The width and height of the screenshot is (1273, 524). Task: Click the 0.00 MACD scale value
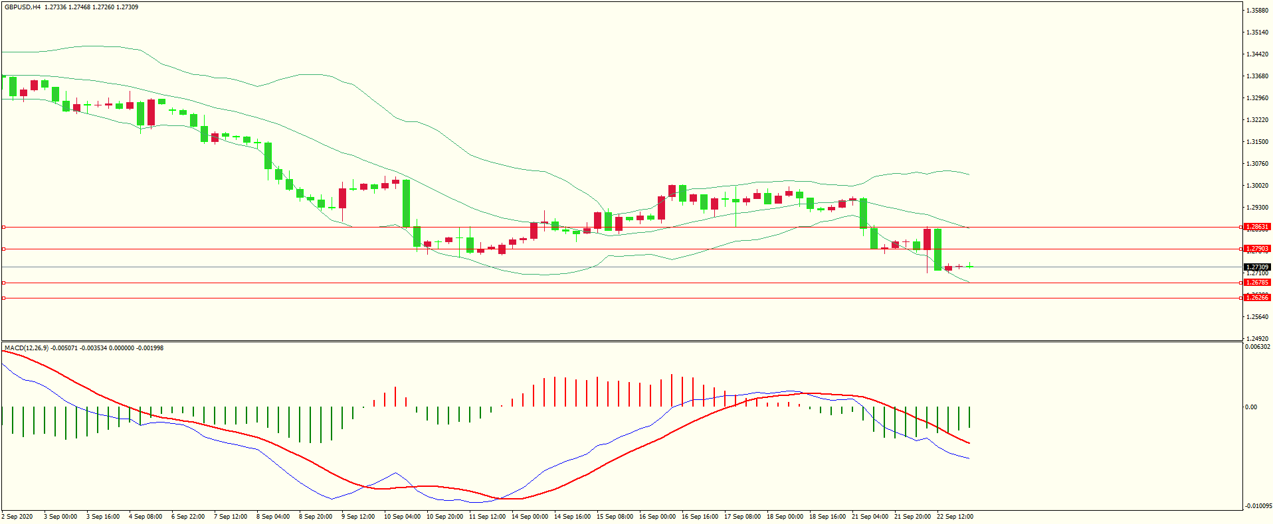pos(1251,407)
